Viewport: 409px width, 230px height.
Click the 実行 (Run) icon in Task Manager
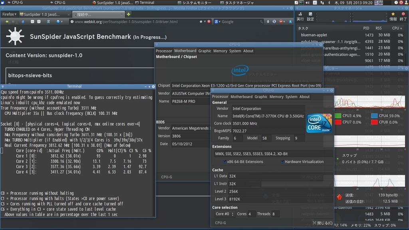click(300, 14)
